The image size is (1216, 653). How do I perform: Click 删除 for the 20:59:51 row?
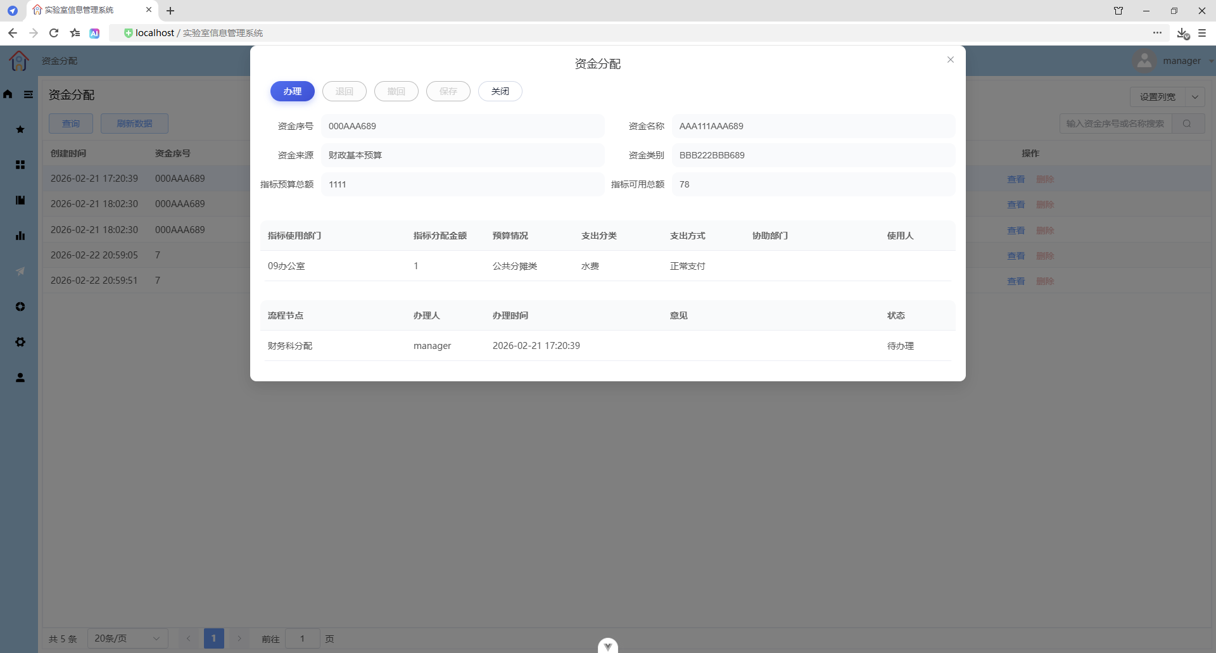(1045, 281)
